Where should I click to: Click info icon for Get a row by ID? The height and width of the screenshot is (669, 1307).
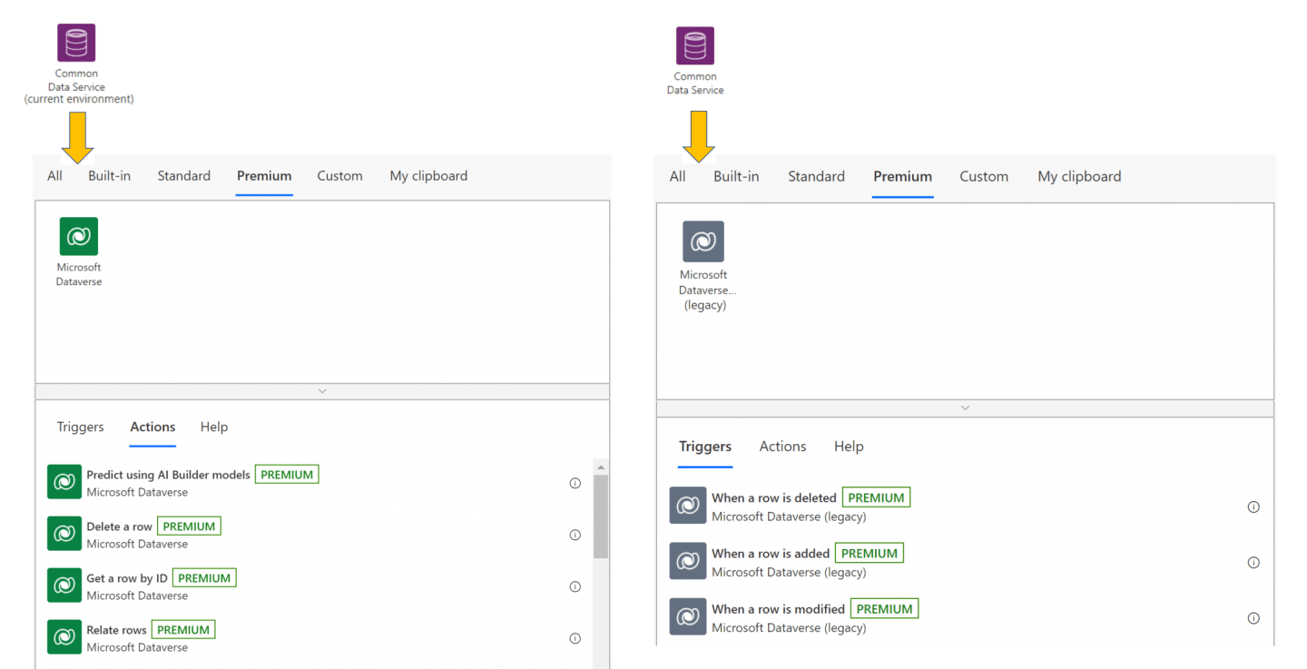coord(575,586)
